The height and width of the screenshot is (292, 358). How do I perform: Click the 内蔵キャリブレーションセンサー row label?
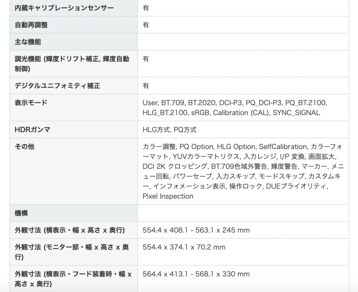[64, 8]
